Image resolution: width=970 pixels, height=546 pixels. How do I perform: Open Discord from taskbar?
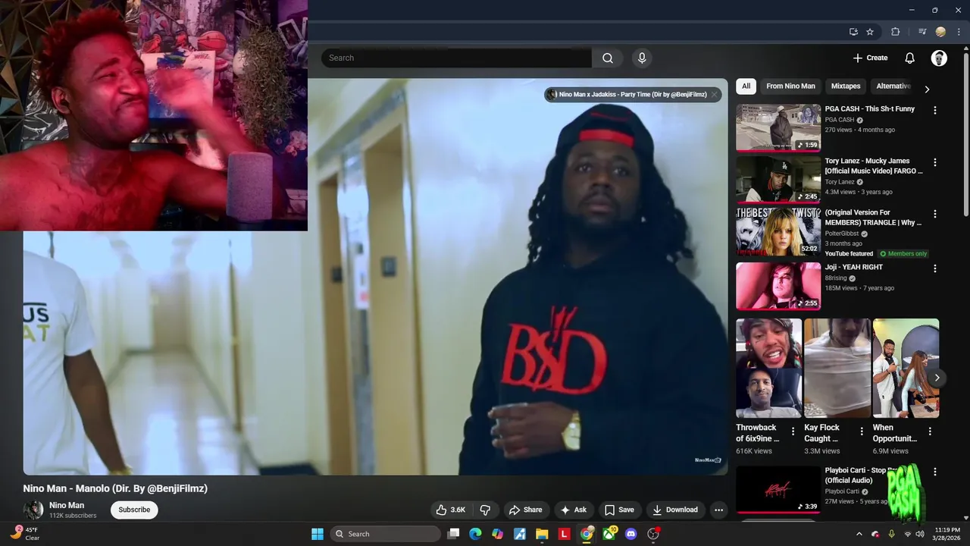click(630, 534)
